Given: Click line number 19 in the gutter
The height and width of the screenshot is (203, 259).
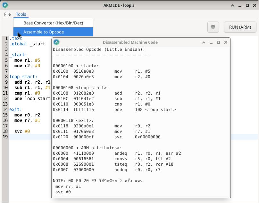Looking at the screenshot, I should coord(5,137).
